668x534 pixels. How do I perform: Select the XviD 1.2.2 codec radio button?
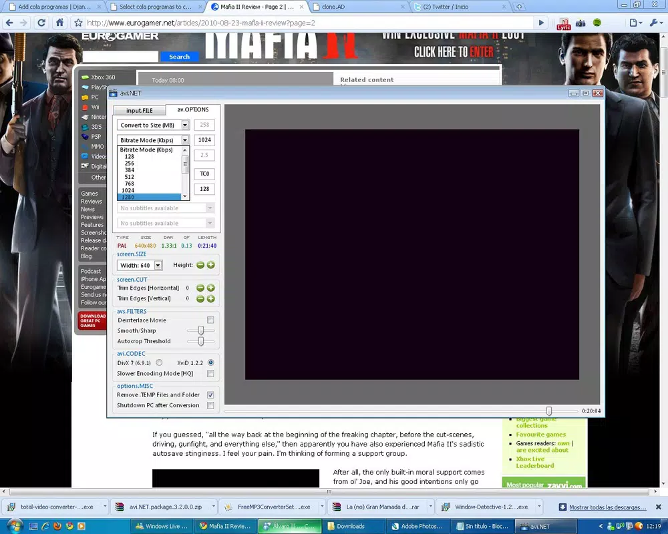211,363
